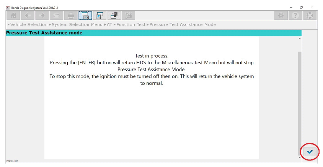Click the scrollbar down arrow
This screenshot has height=167, width=323.
click(299, 157)
